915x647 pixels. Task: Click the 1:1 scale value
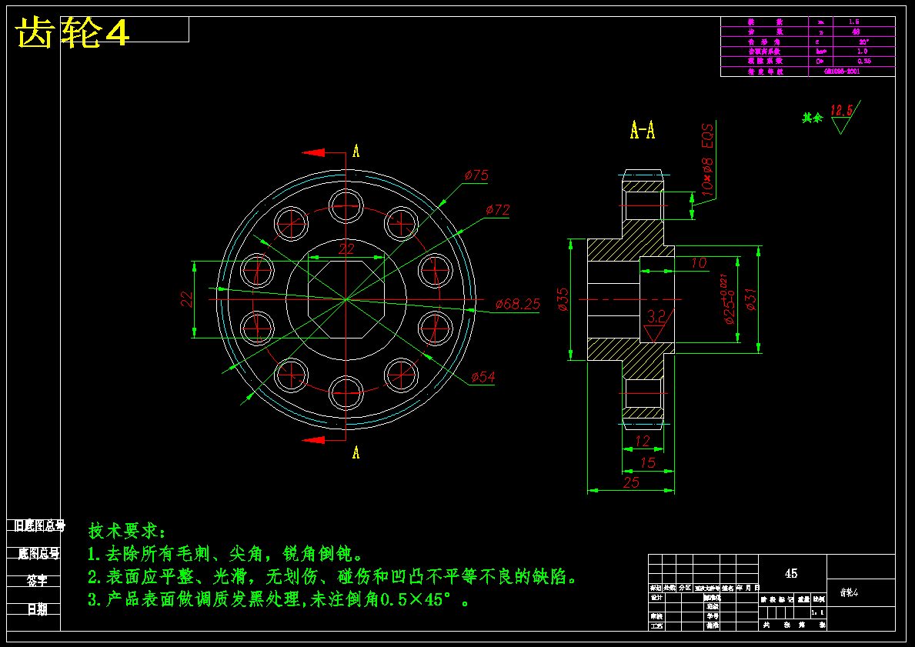point(817,612)
